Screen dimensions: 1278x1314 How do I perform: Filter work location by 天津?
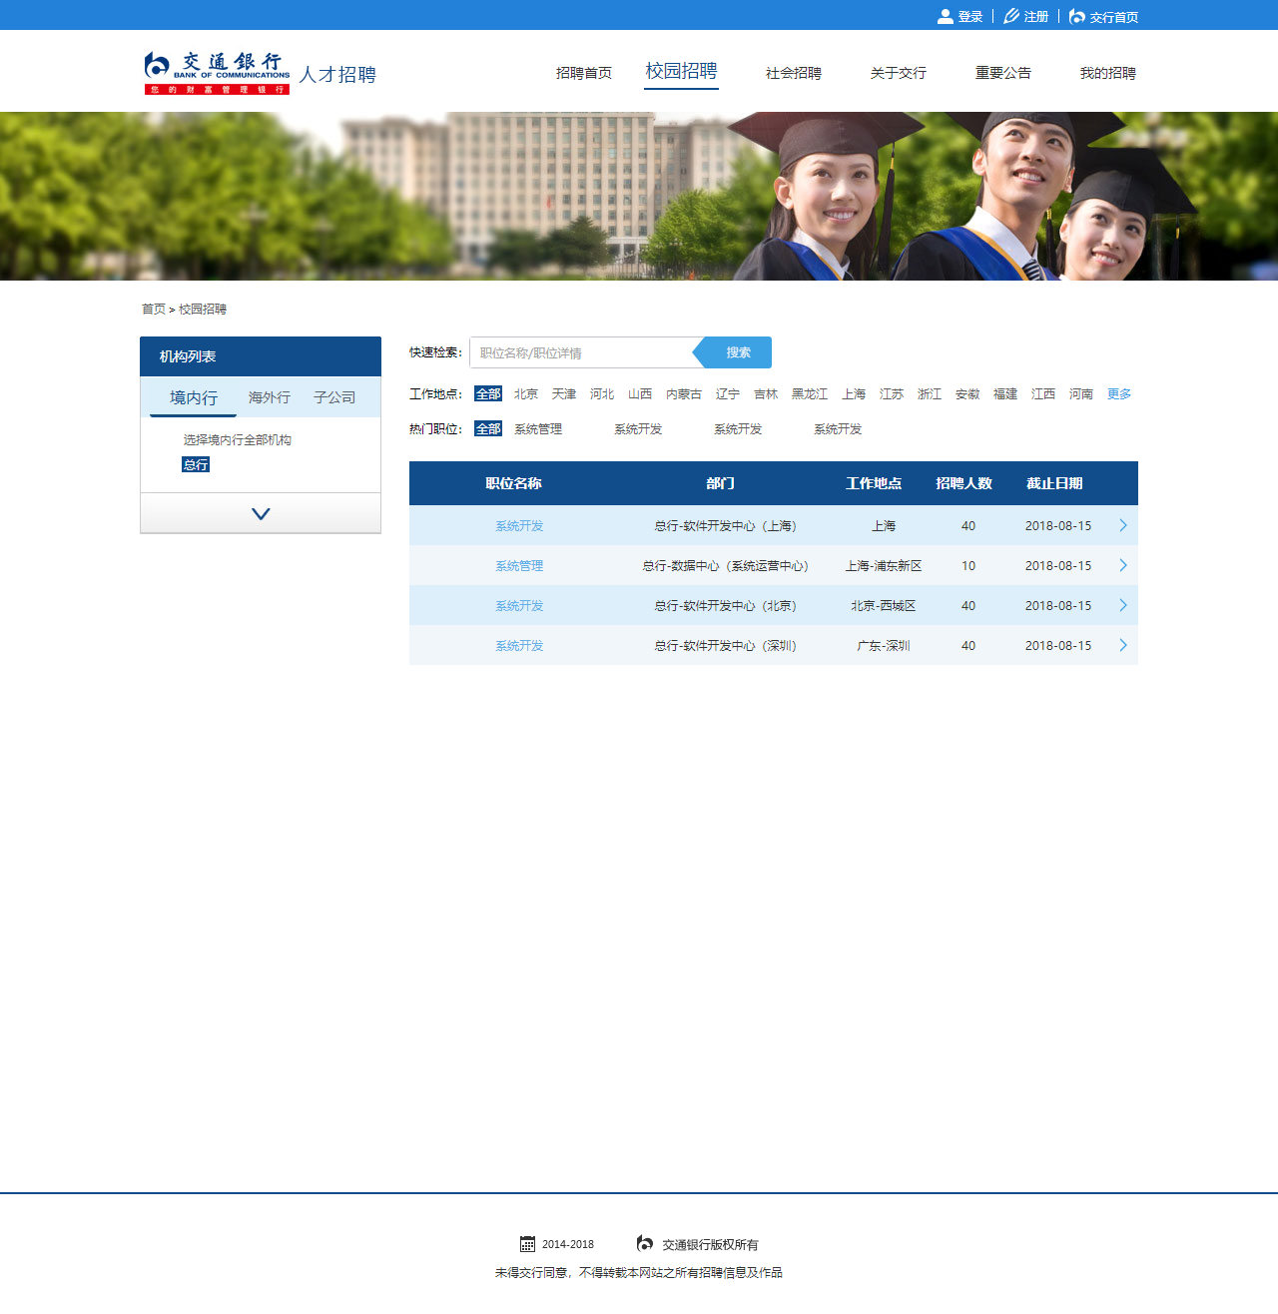(564, 394)
